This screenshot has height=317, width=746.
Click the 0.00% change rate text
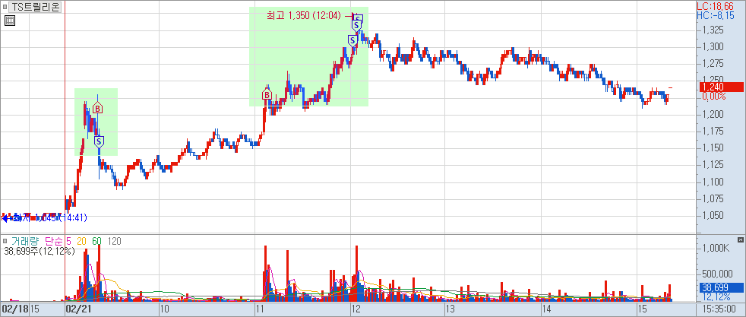(713, 96)
